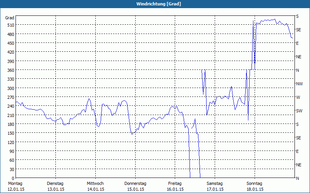The width and height of the screenshot is (310, 193).
Task: Select the Montag 12.01.15 date label
Action: 15,186
